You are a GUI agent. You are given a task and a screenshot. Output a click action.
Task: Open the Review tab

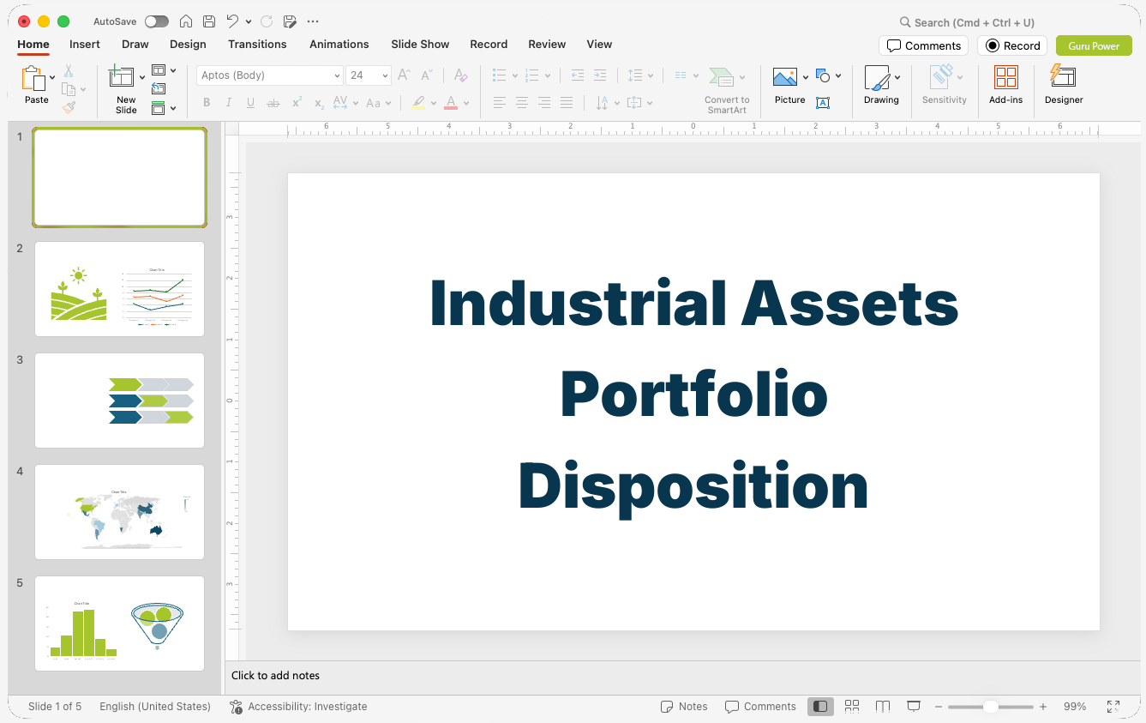547,45
